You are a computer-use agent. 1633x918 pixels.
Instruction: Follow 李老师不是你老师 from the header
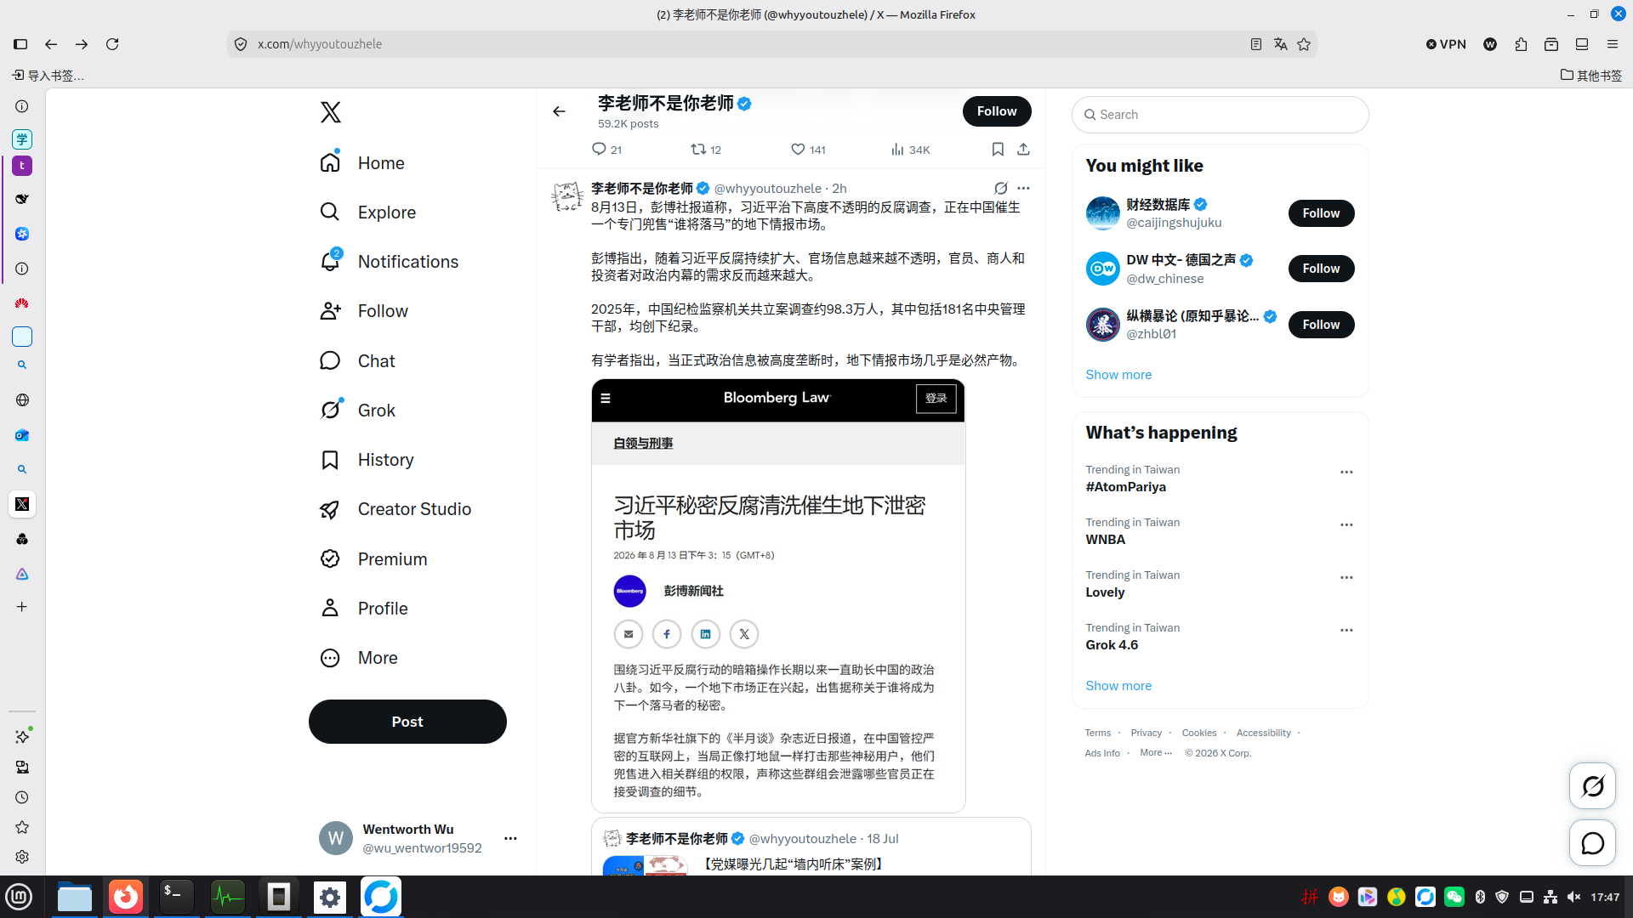997,111
